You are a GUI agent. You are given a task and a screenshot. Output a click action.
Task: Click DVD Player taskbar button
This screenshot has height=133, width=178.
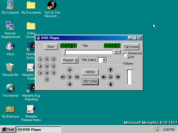click(x=39, y=129)
